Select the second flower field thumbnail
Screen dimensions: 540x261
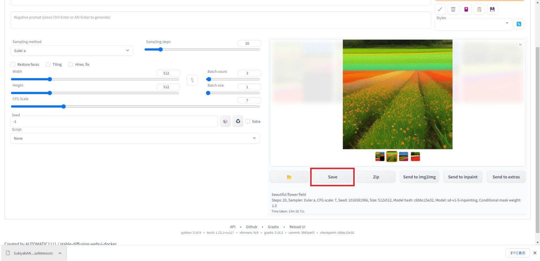(391, 156)
